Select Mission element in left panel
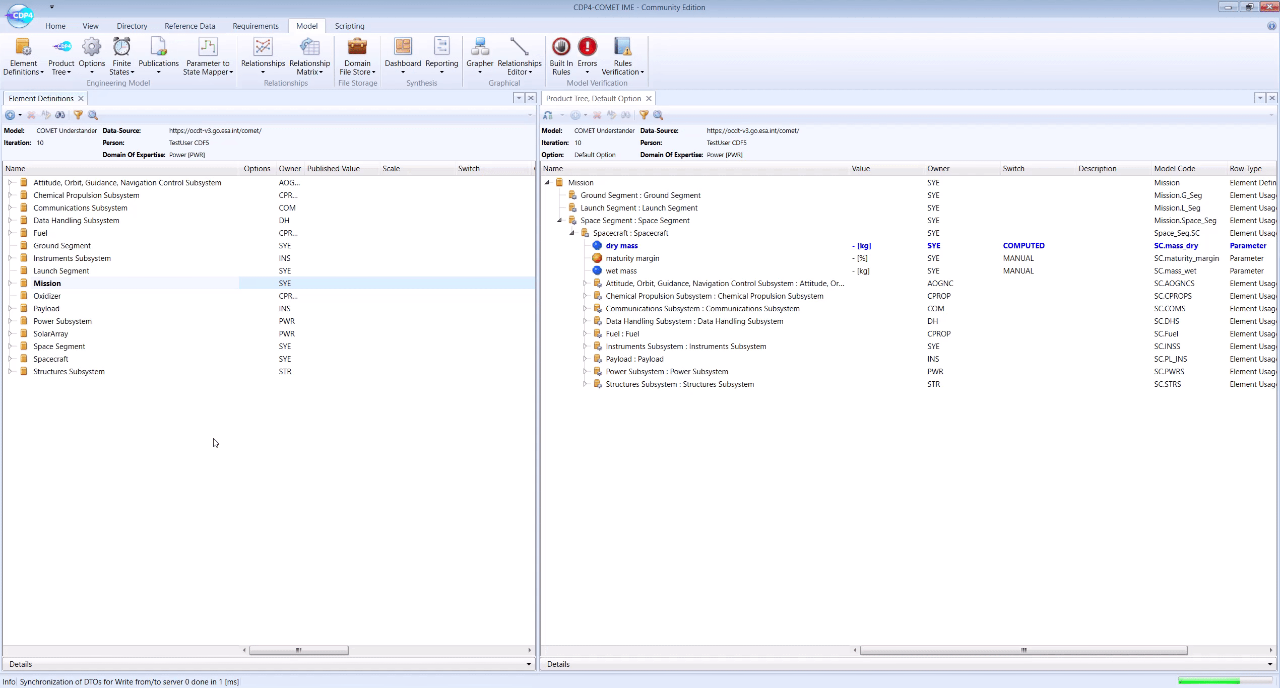This screenshot has height=688, width=1280. (x=47, y=283)
